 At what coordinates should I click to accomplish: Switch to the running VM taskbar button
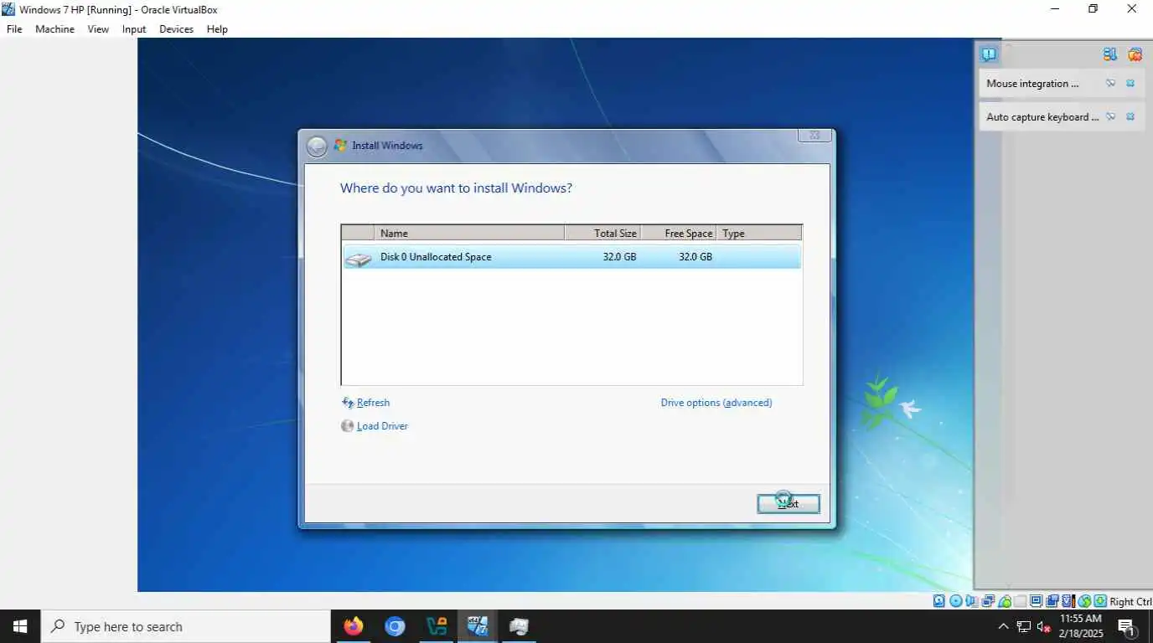coord(478,626)
